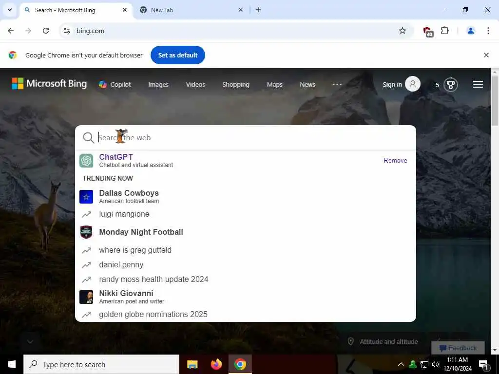Select where is greg gutfeld suggestion
The image size is (499, 374).
pos(246,250)
